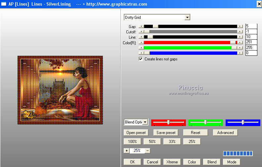Click the Gap slider left arrow

point(141,26)
